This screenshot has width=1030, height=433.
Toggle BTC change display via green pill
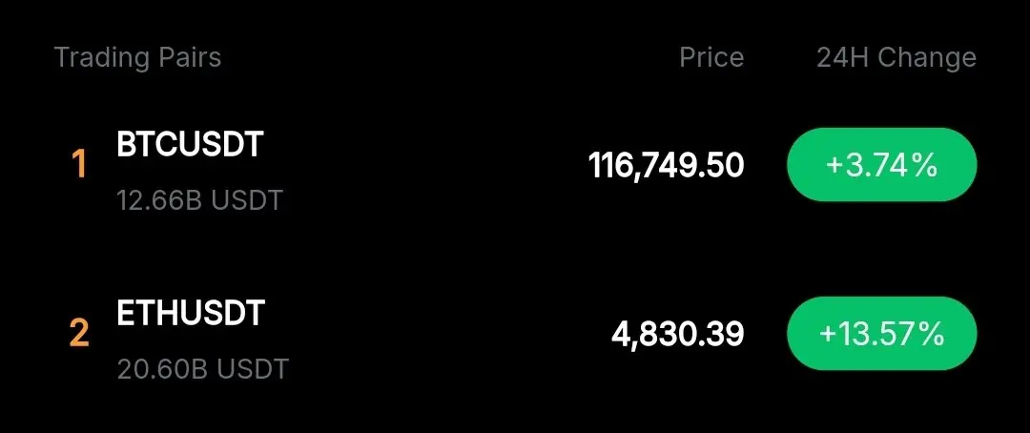pyautogui.click(x=881, y=164)
